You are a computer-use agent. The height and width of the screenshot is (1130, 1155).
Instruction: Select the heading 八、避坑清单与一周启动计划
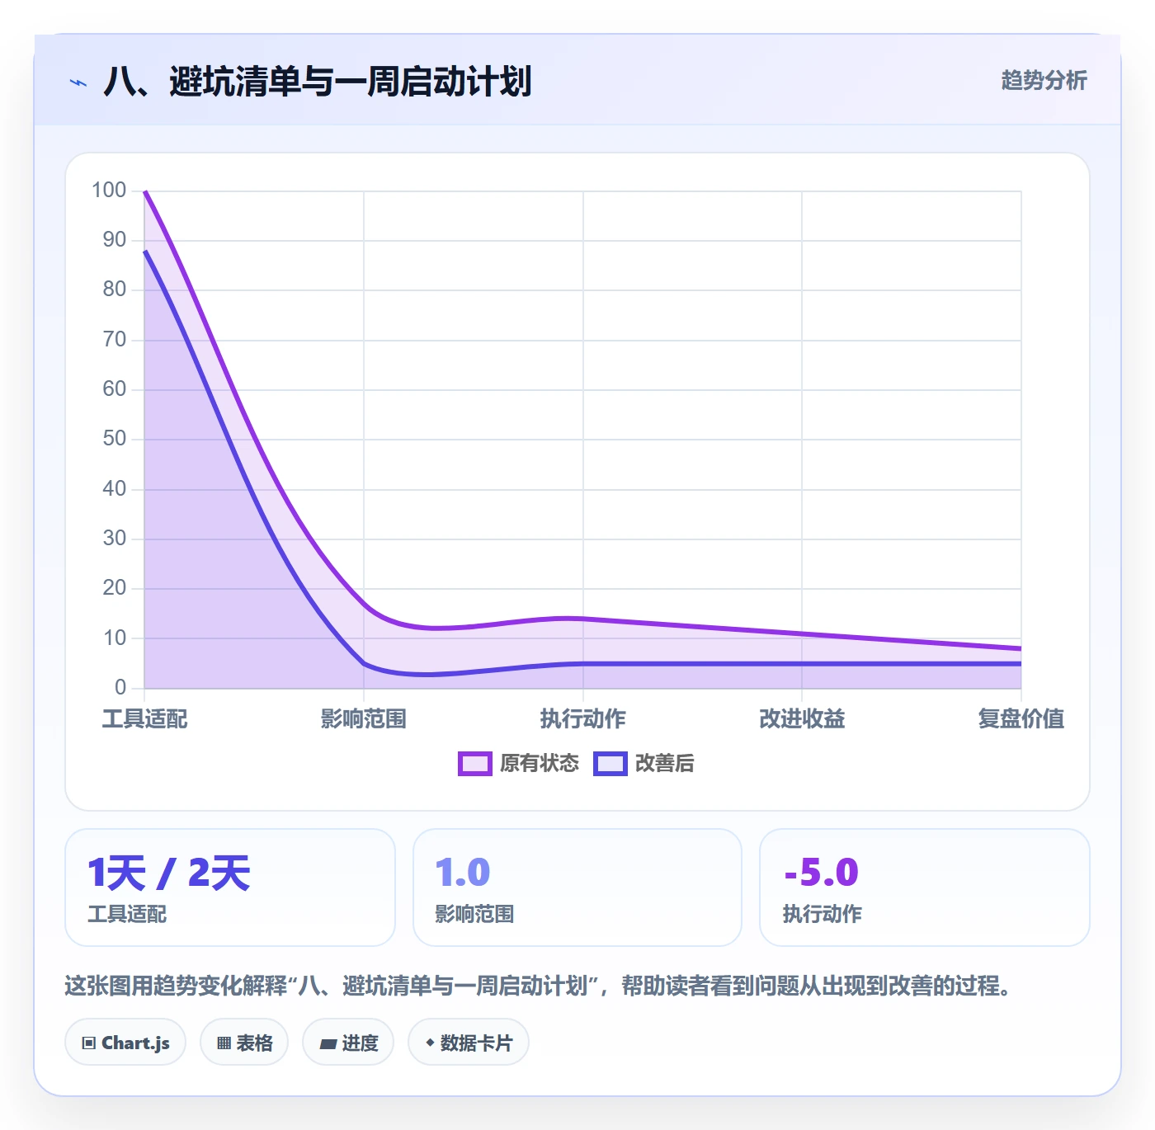coord(318,82)
